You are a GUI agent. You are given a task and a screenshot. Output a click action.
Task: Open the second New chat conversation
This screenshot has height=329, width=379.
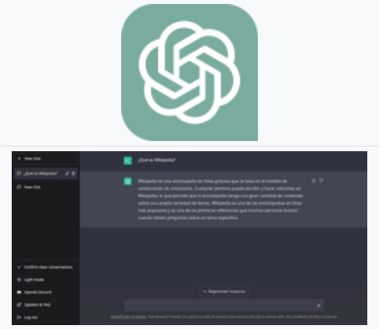tap(45, 187)
